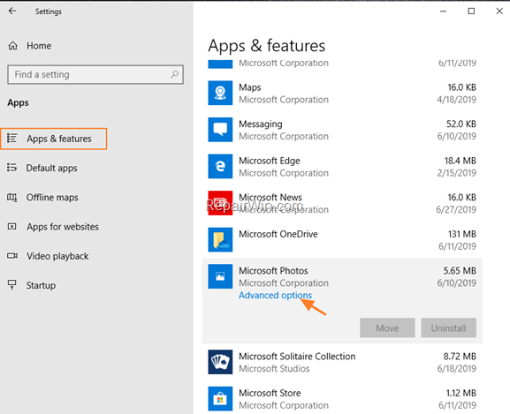Click the 8.72 MB Solitaire size

click(x=460, y=357)
